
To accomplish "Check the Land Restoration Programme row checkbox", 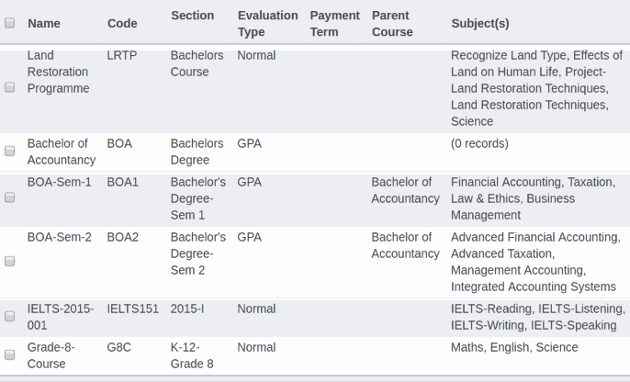I will tap(9, 87).
